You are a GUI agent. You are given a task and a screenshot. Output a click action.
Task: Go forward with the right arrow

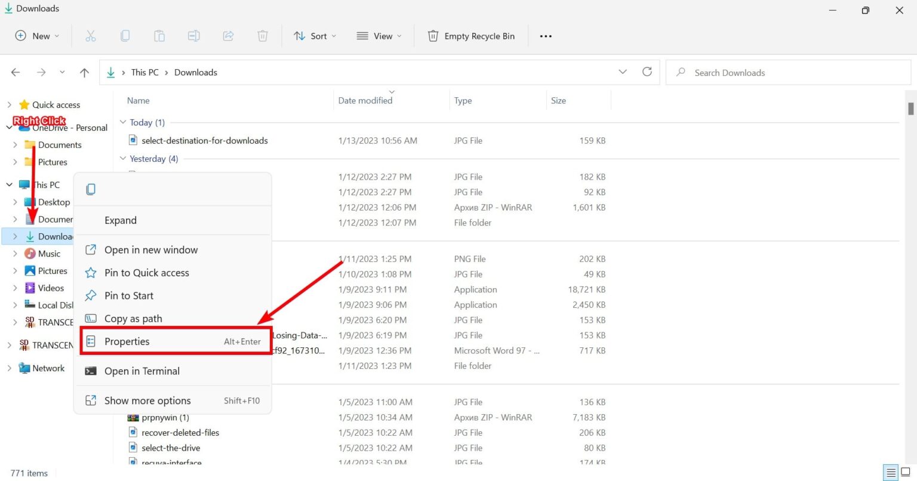click(x=41, y=72)
